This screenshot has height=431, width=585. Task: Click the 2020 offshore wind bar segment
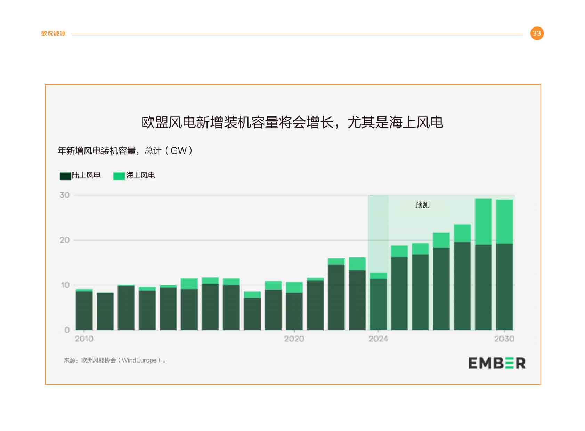tap(294, 287)
